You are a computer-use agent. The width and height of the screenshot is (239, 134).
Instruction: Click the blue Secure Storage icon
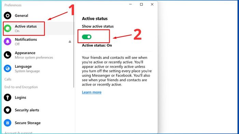pos(8,123)
